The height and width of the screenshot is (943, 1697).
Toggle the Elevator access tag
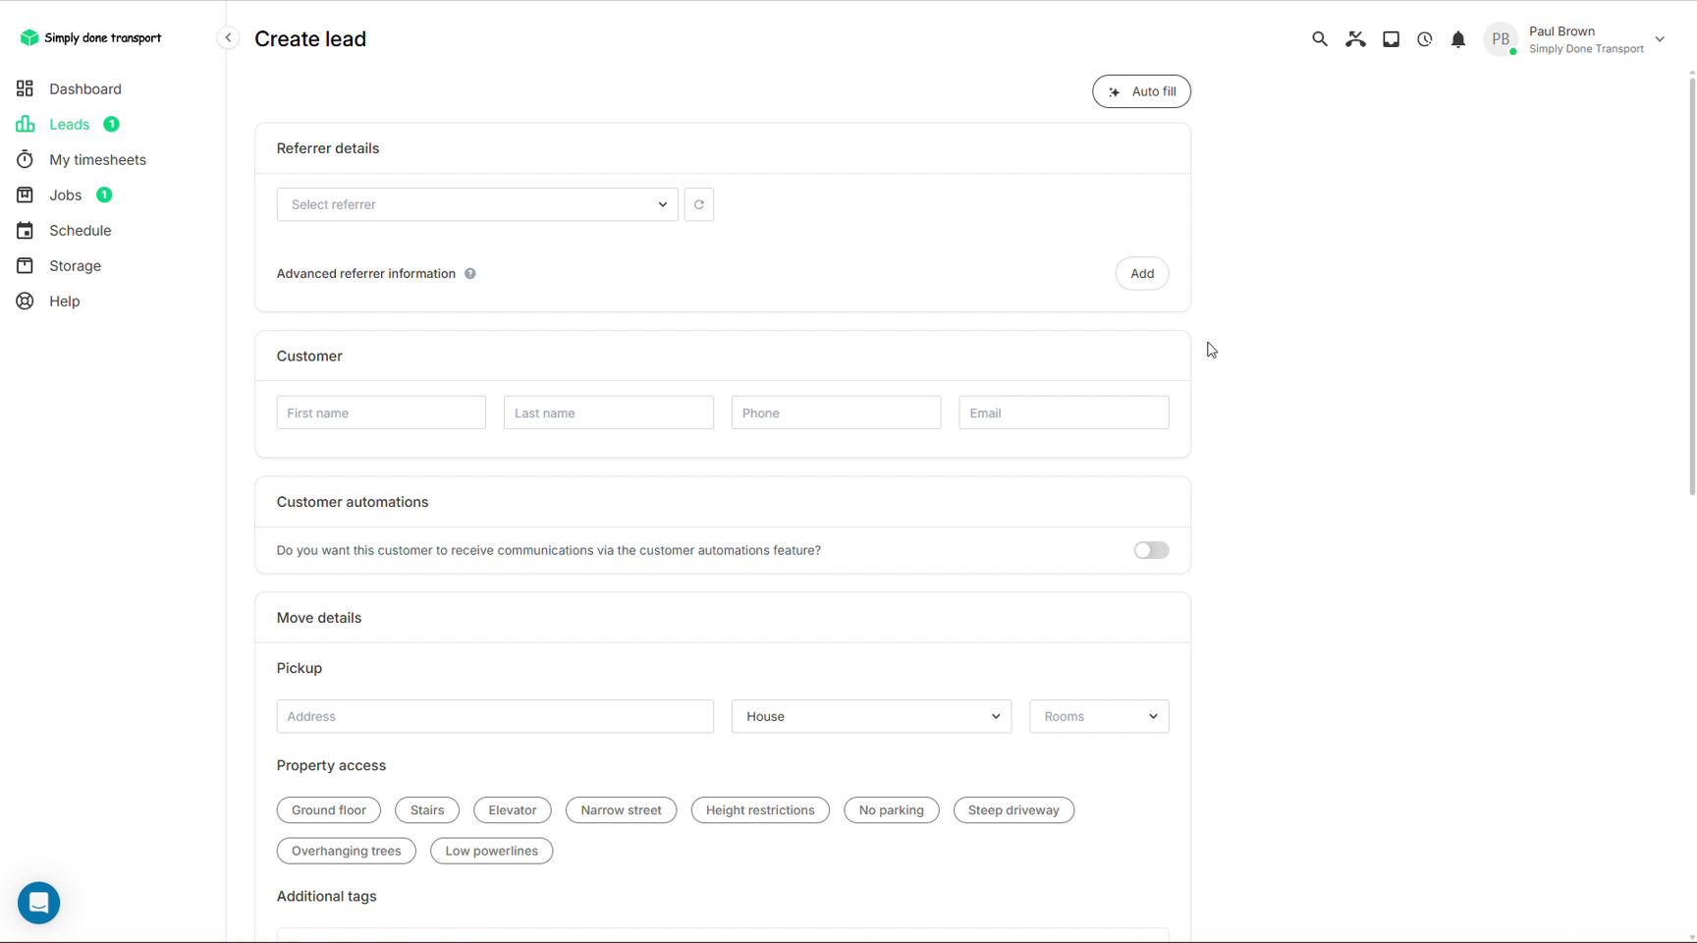pos(513,810)
